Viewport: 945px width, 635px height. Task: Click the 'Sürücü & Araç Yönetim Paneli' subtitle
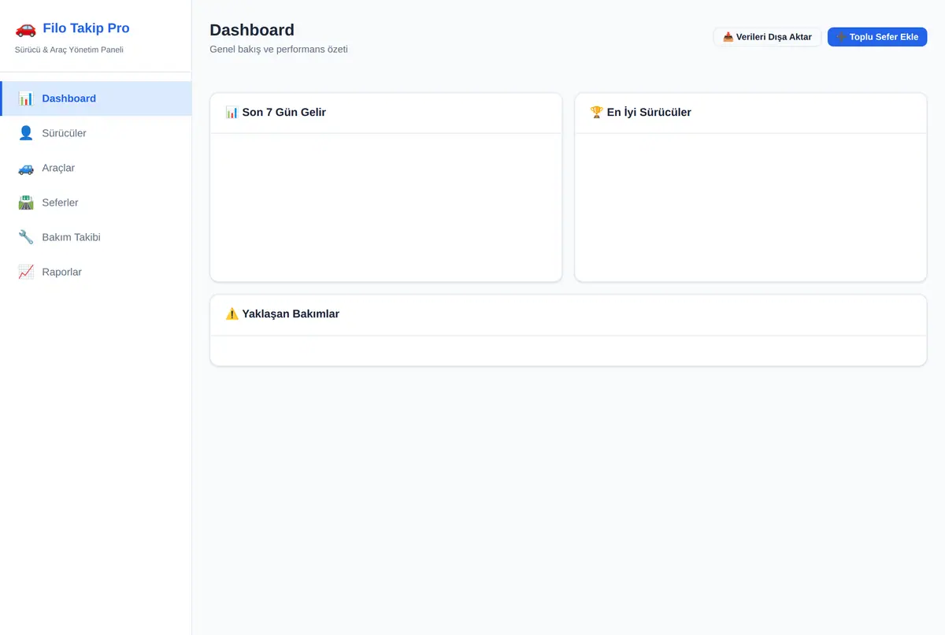69,50
